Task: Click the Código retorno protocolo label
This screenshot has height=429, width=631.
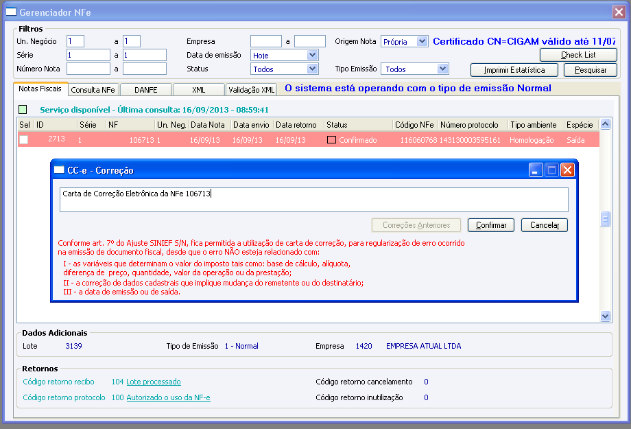Action: click(x=64, y=397)
